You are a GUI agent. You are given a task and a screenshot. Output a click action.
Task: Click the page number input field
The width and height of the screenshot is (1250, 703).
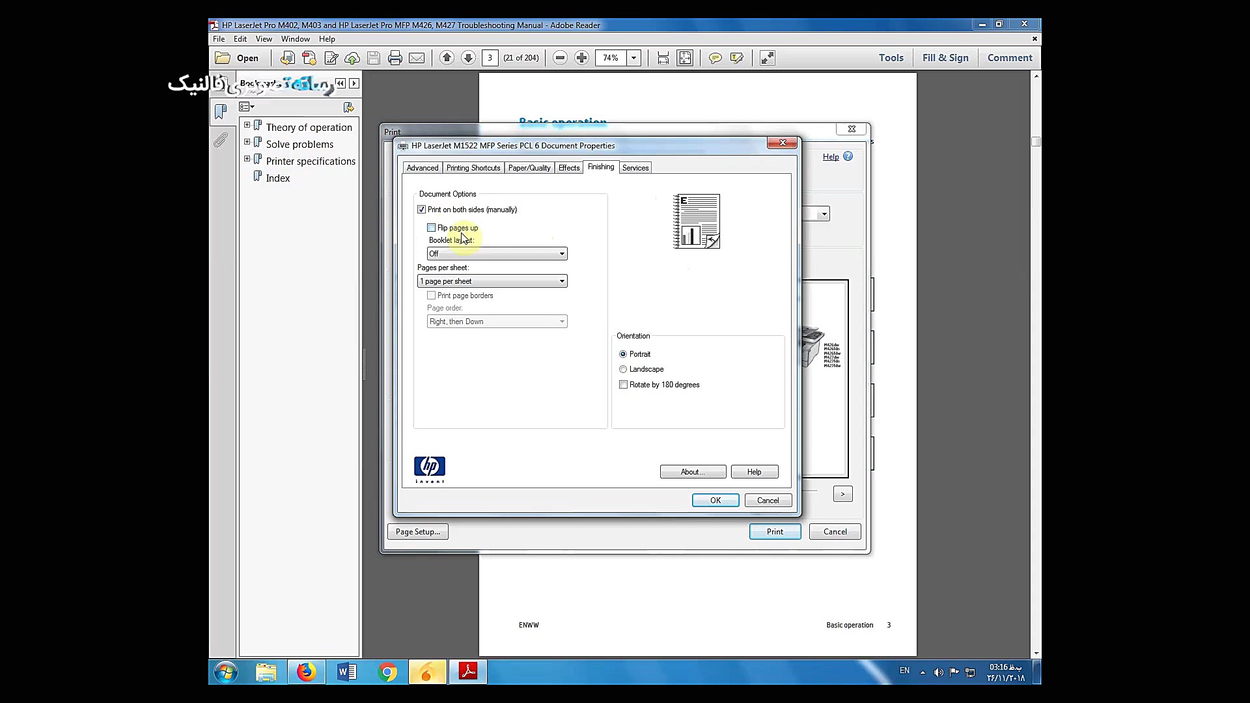pos(490,58)
